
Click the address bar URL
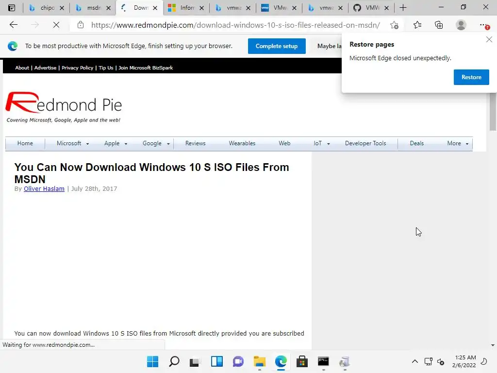pos(235,25)
